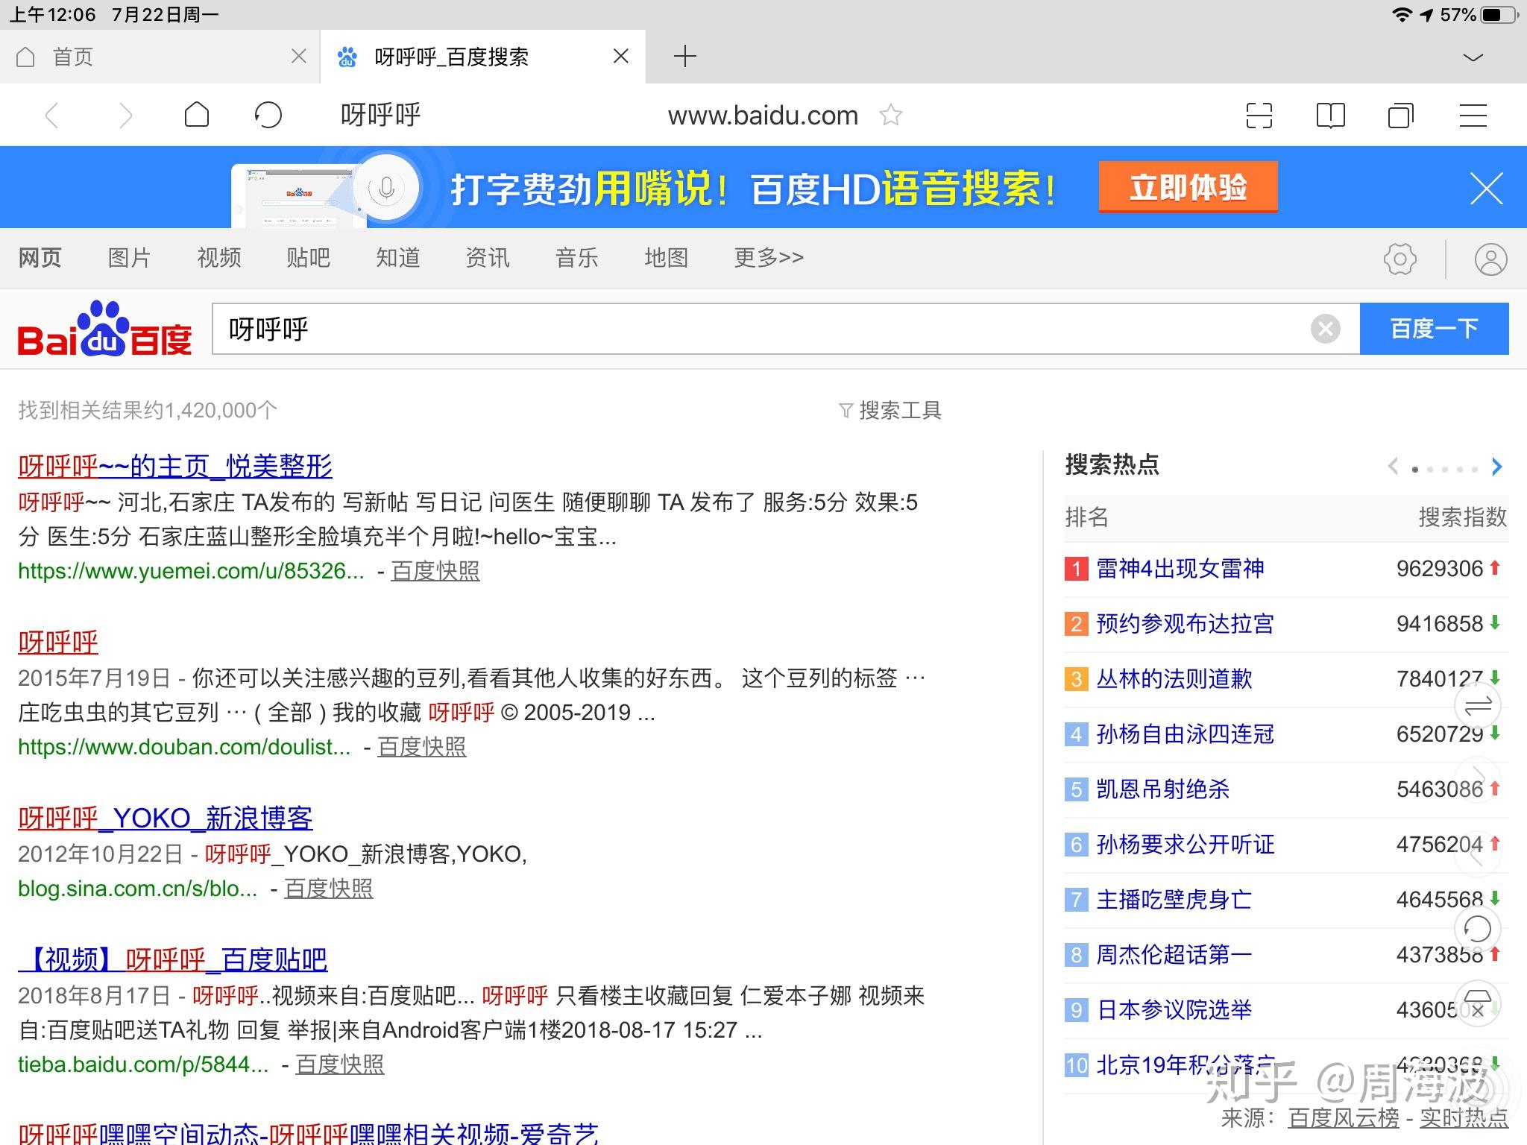Screen dimensions: 1527x1145
Task: Open 百度快照 for douban.com result
Action: (422, 747)
